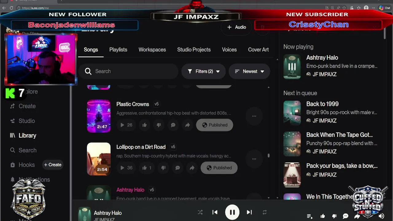Share the Plastic Crowns song
Image resolution: width=393 pixels, height=221 pixels.
click(187, 125)
